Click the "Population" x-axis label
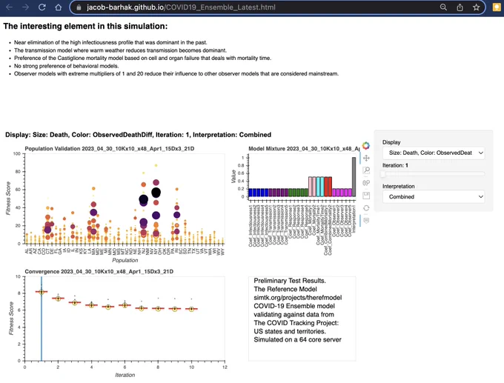Image resolution: width=504 pixels, height=383 pixels. click(125, 260)
